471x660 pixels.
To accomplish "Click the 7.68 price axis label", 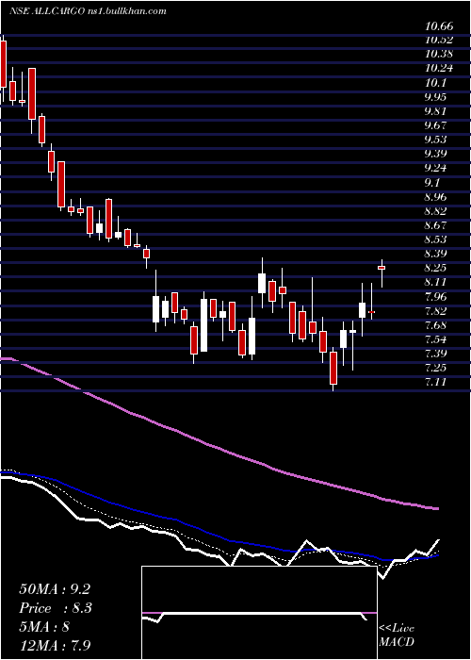I will coord(435,325).
